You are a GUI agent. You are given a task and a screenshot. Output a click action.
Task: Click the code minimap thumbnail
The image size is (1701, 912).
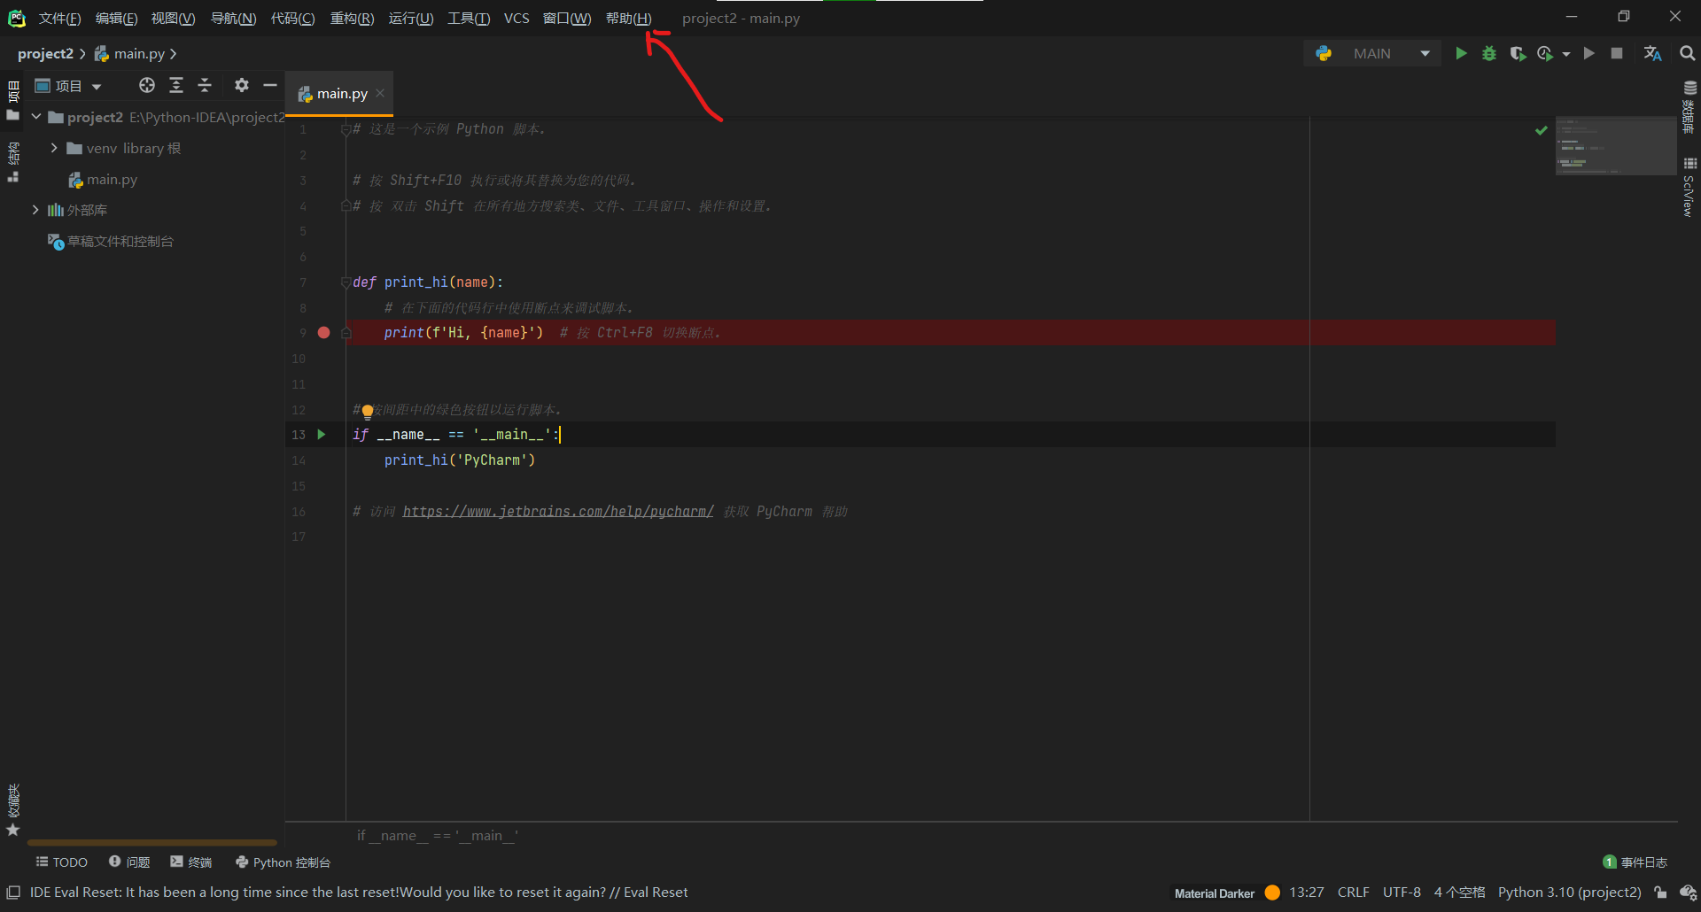(x=1616, y=146)
